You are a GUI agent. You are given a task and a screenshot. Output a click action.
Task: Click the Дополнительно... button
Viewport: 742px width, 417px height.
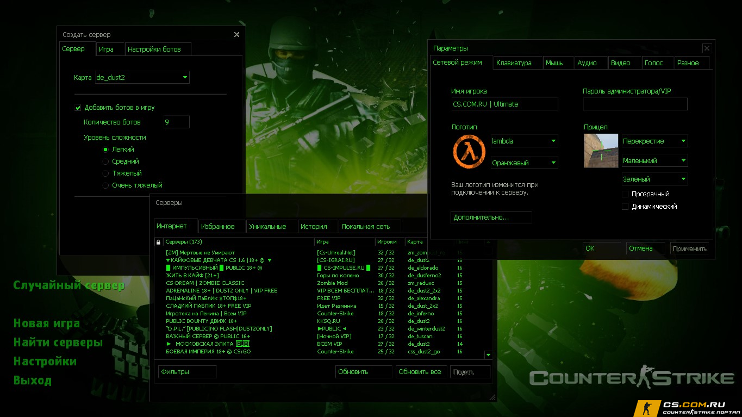tap(491, 217)
